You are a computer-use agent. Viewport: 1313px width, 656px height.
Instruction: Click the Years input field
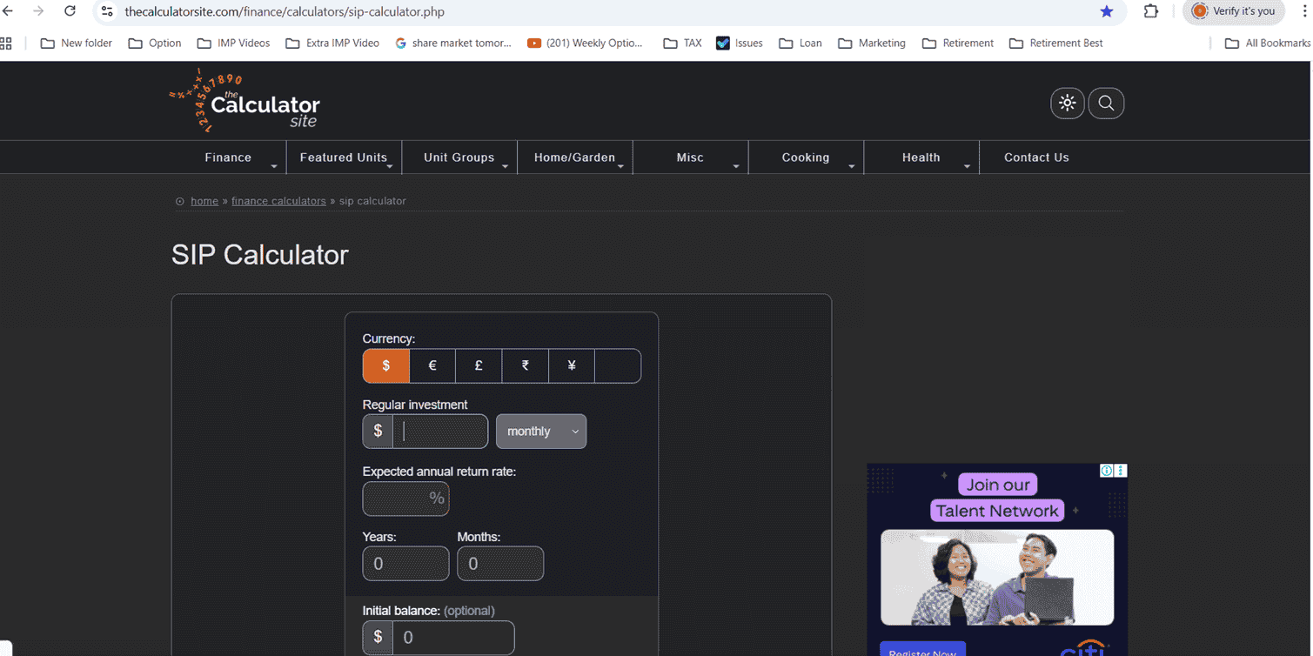point(405,563)
